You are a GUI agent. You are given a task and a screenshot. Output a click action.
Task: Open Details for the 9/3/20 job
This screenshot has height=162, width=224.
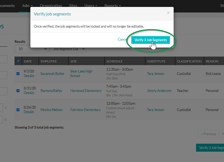[x=29, y=76]
